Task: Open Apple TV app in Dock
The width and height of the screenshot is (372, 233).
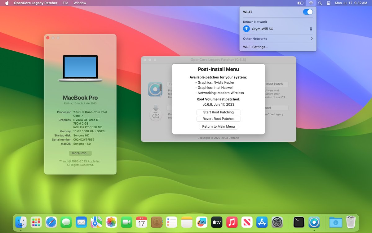Action: coord(217,222)
